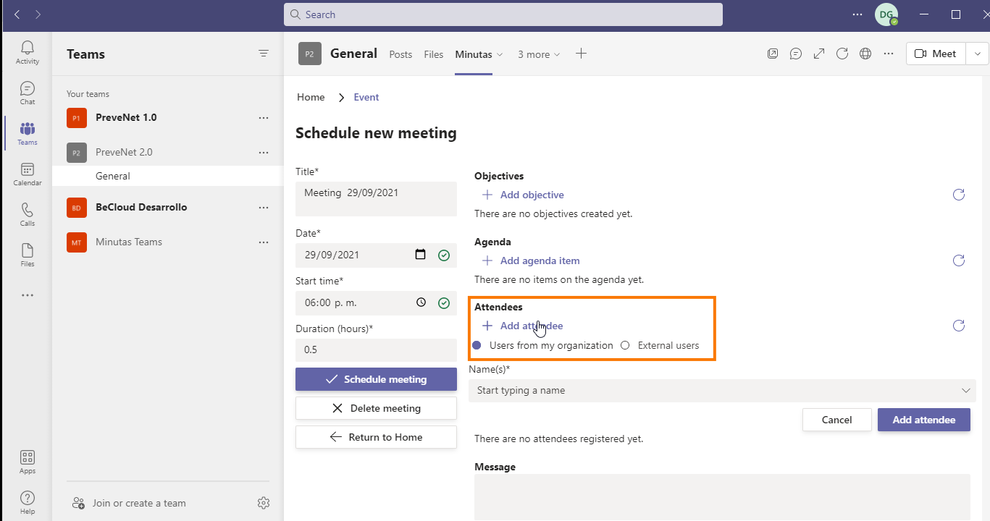The height and width of the screenshot is (521, 990).
Task: Click the Delete meeting button
Action: [376, 408]
